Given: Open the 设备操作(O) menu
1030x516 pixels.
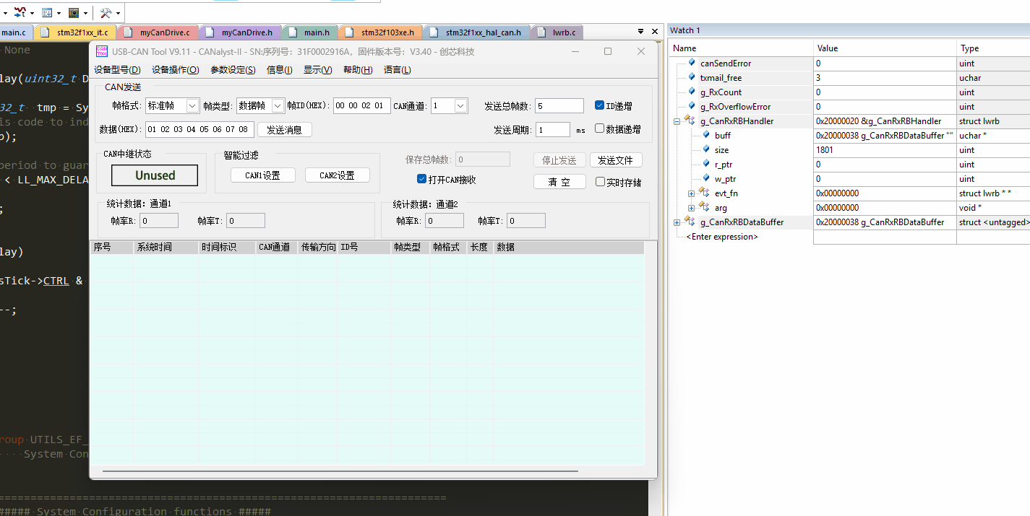Looking at the screenshot, I should [x=175, y=70].
